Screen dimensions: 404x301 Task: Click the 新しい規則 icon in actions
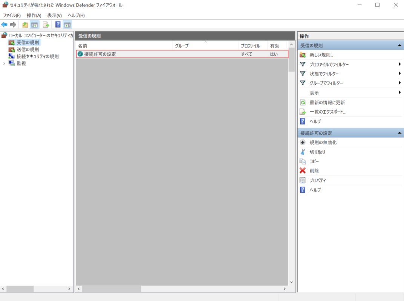coord(302,55)
